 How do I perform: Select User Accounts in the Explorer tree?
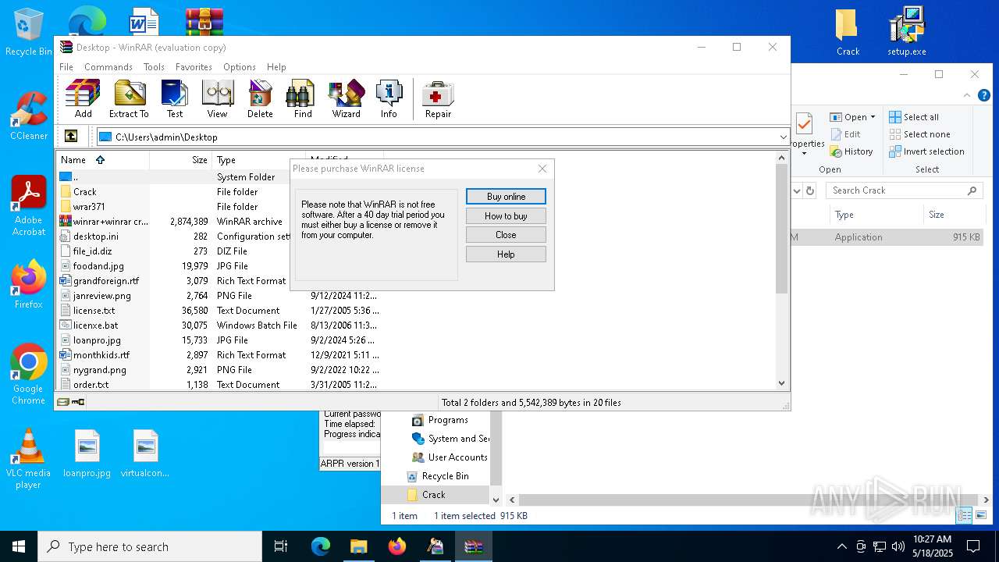[450, 457]
